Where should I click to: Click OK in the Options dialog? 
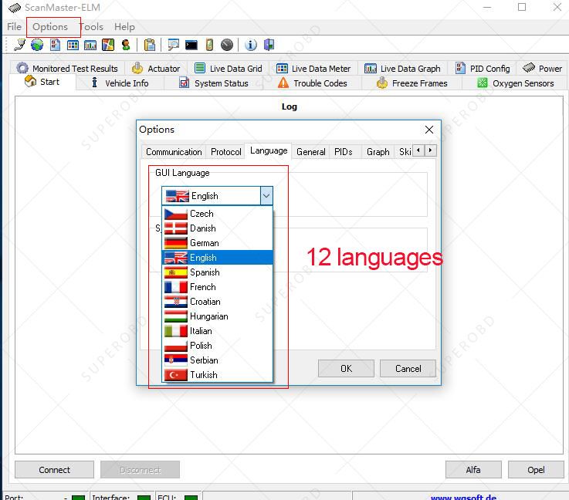pyautogui.click(x=346, y=368)
